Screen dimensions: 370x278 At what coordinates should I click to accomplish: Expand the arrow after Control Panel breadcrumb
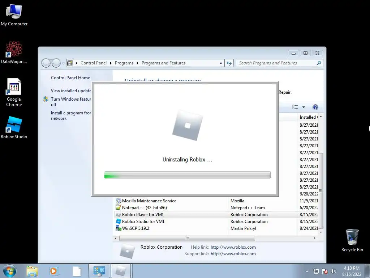pyautogui.click(x=111, y=63)
